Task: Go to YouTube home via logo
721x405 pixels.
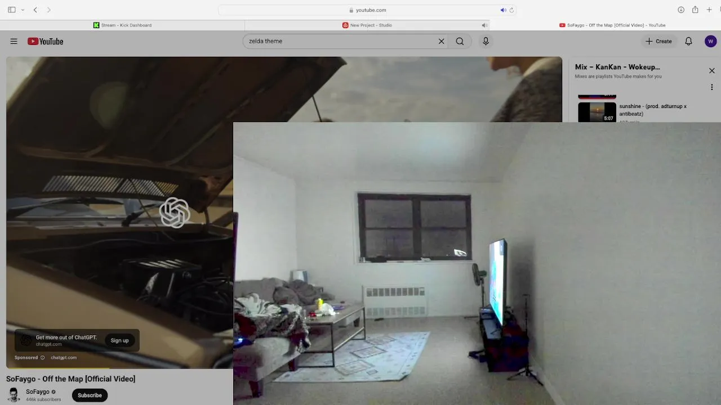Action: [x=45, y=41]
